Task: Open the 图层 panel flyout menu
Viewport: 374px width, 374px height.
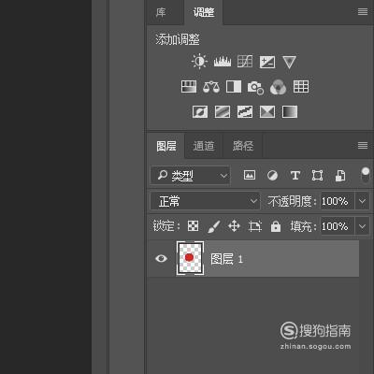Action: tap(363, 145)
